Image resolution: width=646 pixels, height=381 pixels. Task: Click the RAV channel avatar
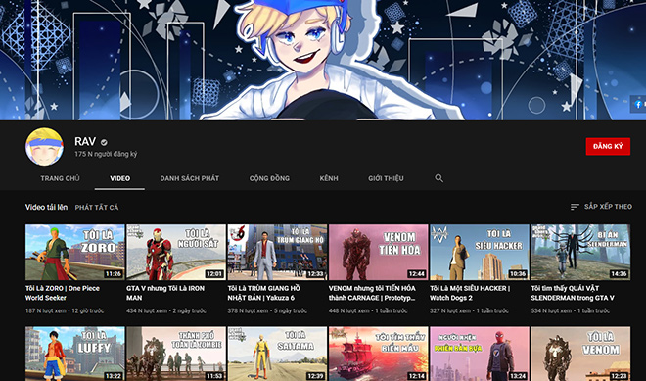click(44, 146)
